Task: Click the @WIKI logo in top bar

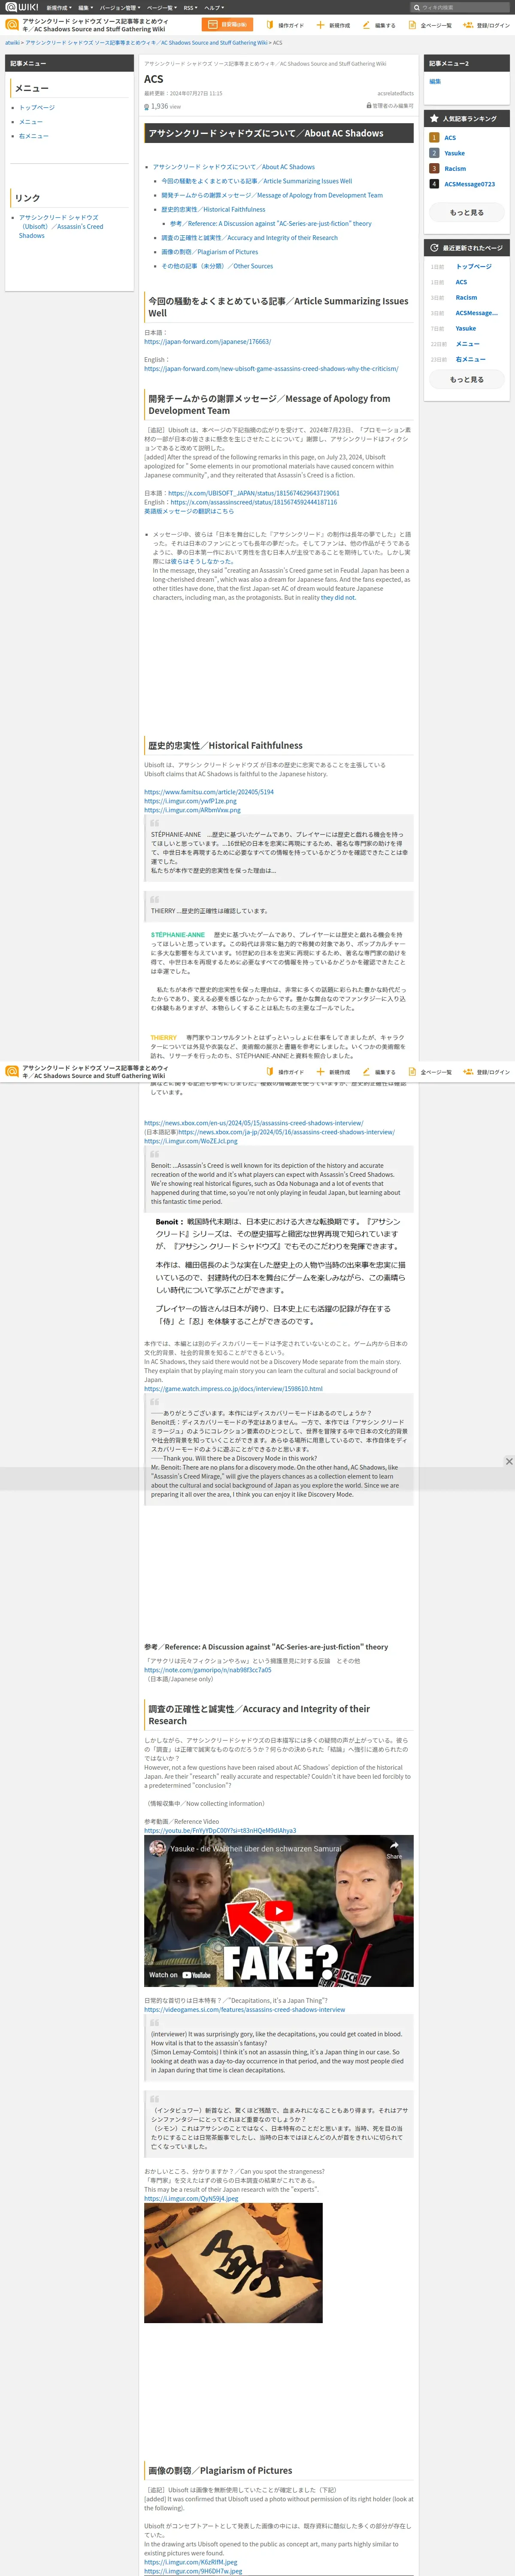Action: click(22, 7)
